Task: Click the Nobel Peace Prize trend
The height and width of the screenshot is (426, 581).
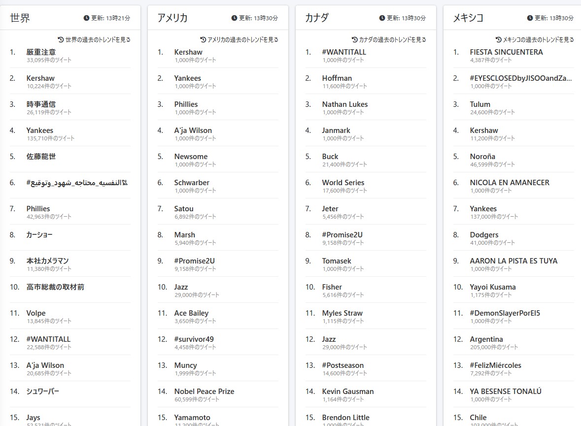Action: point(204,392)
